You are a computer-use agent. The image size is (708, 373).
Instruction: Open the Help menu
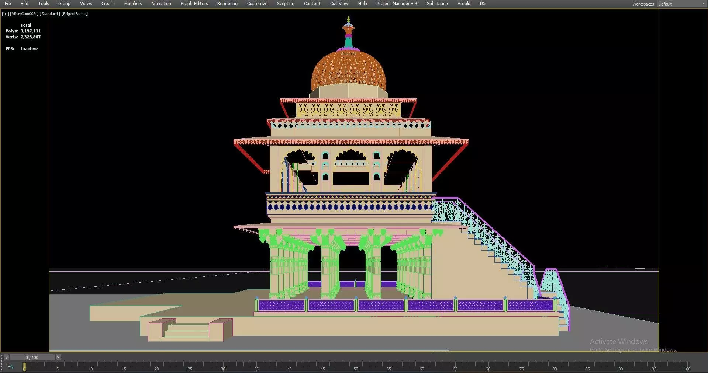[363, 4]
